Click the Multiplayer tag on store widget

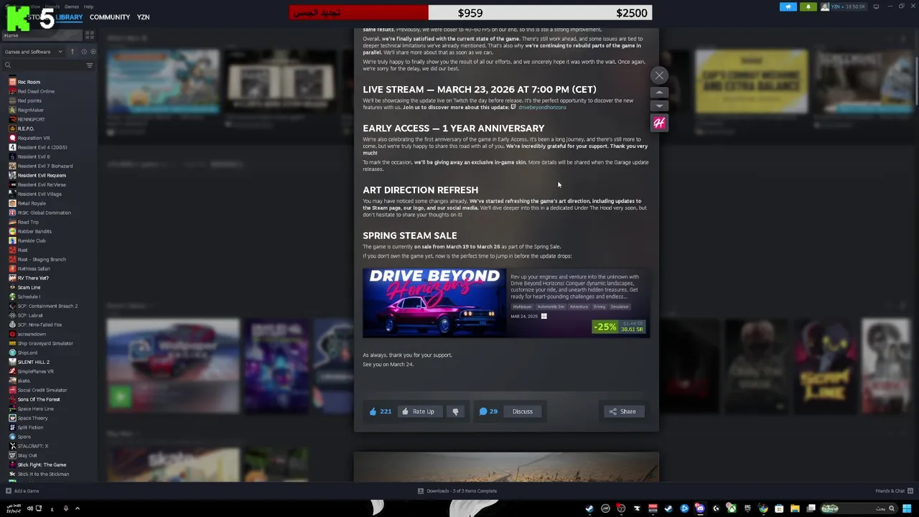[523, 307]
